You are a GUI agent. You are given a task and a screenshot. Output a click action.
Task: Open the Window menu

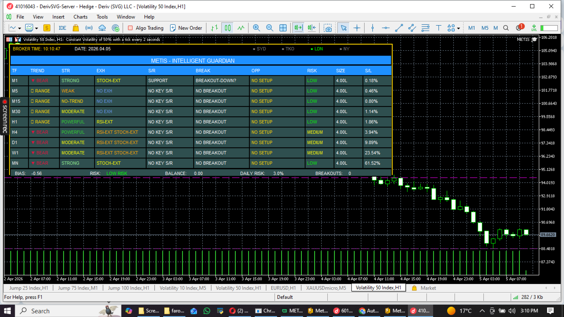[126, 17]
